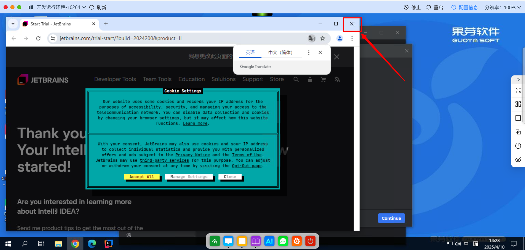Image resolution: width=525 pixels, height=250 pixels.
Task: Open the JetBrains account icon
Action: coord(310,80)
